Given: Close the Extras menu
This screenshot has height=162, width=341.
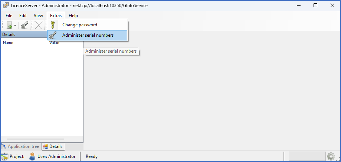Looking at the screenshot, I should [56, 16].
